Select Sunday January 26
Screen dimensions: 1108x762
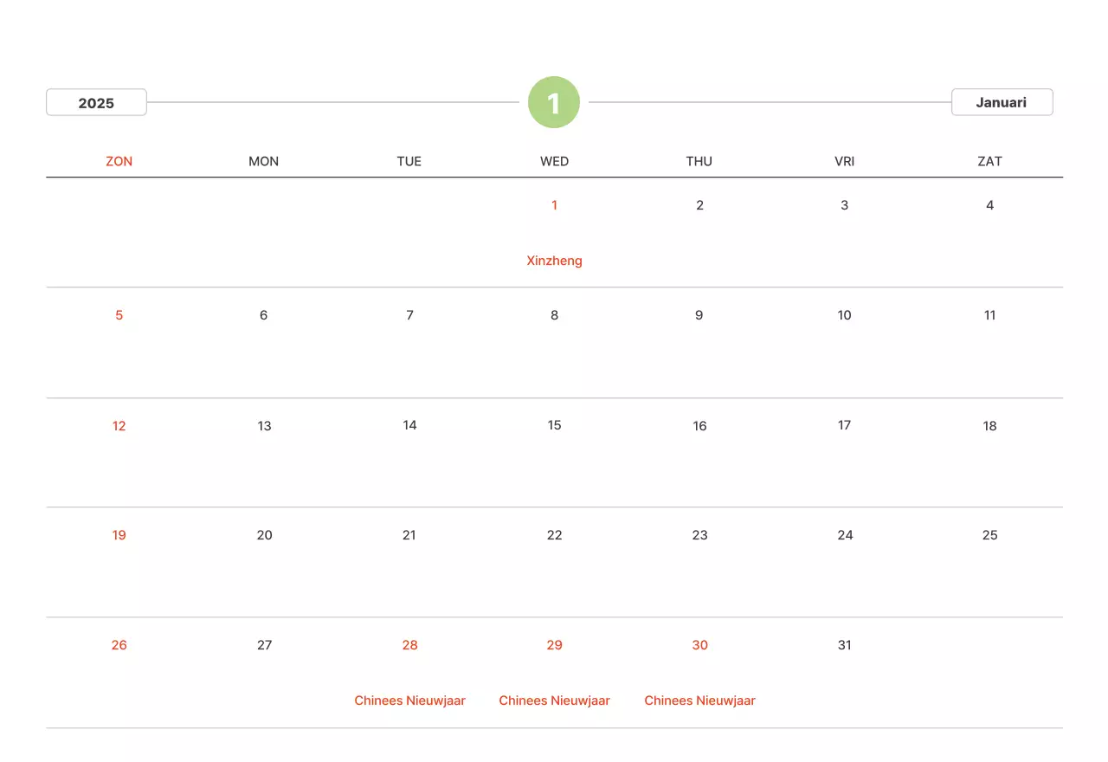pos(119,645)
